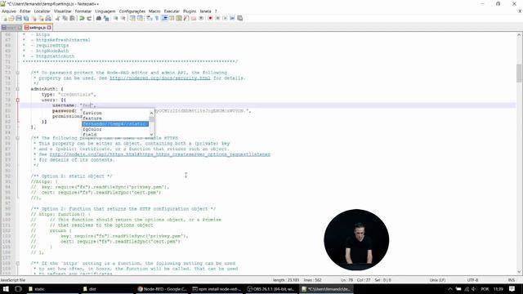This screenshot has width=523, height=294.
Task: Close the settings.js tab with its X
Action: 49,28
